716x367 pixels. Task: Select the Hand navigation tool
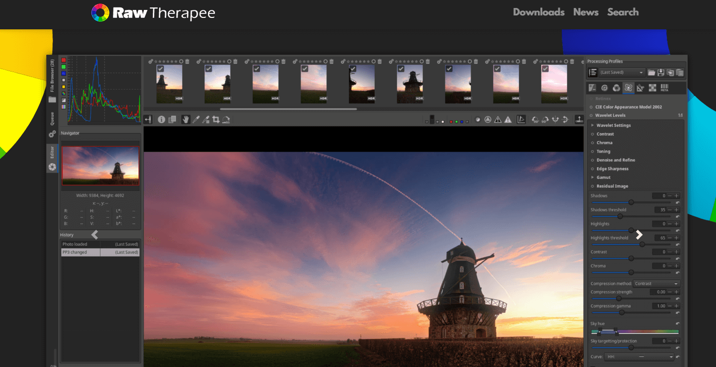186,119
